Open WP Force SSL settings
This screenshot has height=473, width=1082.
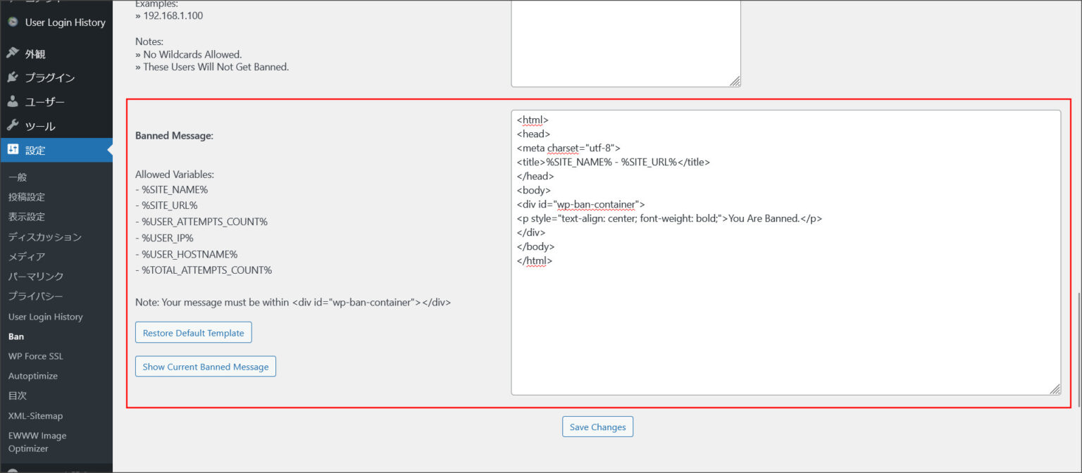[x=36, y=356]
